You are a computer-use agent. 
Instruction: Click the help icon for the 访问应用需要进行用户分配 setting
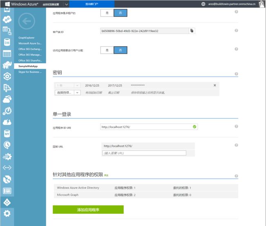point(236,49)
